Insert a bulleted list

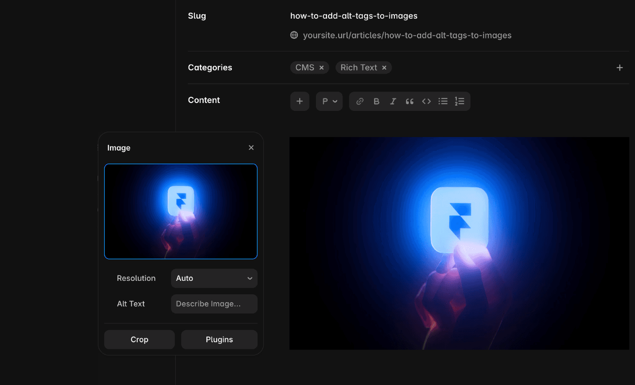tap(443, 101)
